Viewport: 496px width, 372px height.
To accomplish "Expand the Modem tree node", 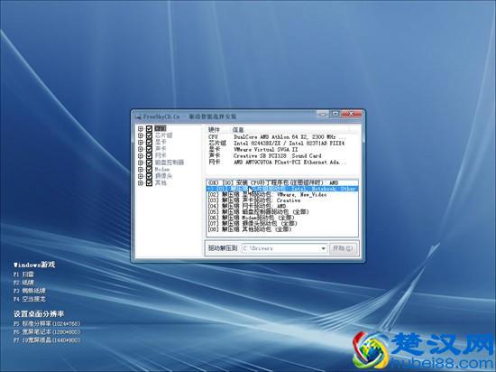I will [141, 170].
